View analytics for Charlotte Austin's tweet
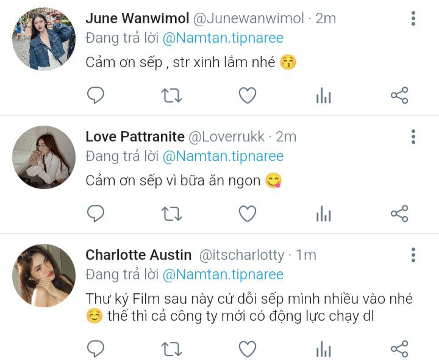This screenshot has width=439, height=364. click(x=324, y=349)
